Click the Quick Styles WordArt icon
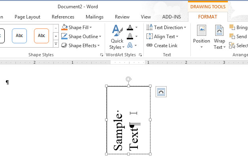248x157 pixels. (x=117, y=30)
